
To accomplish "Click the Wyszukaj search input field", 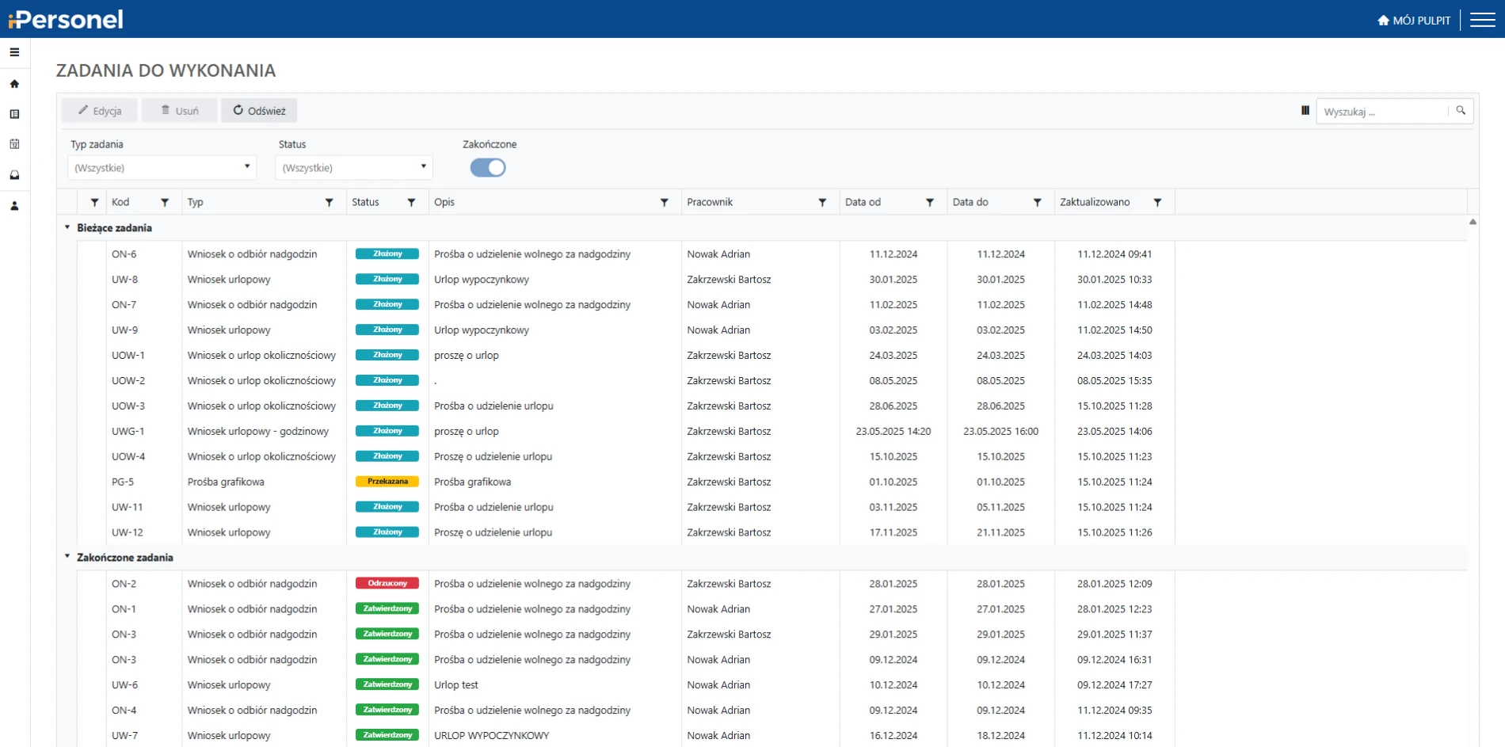I will pyautogui.click(x=1382, y=112).
